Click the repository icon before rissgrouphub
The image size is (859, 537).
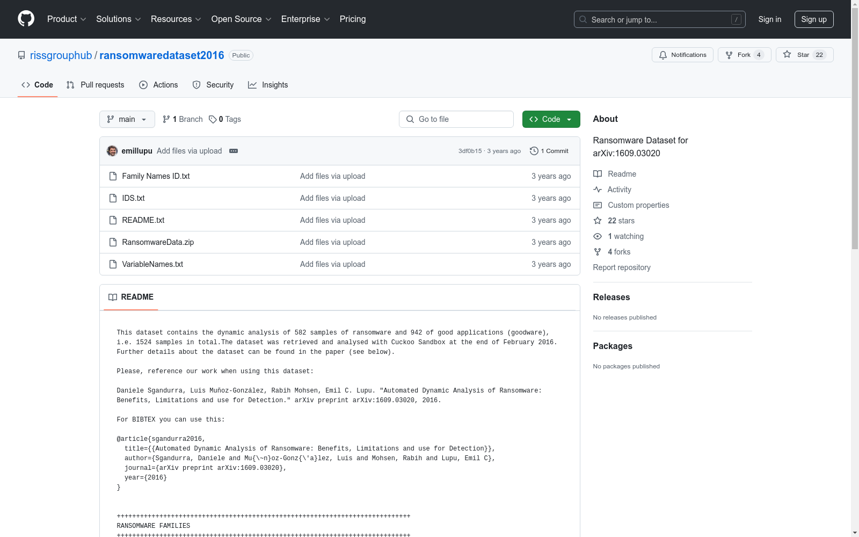(x=21, y=55)
